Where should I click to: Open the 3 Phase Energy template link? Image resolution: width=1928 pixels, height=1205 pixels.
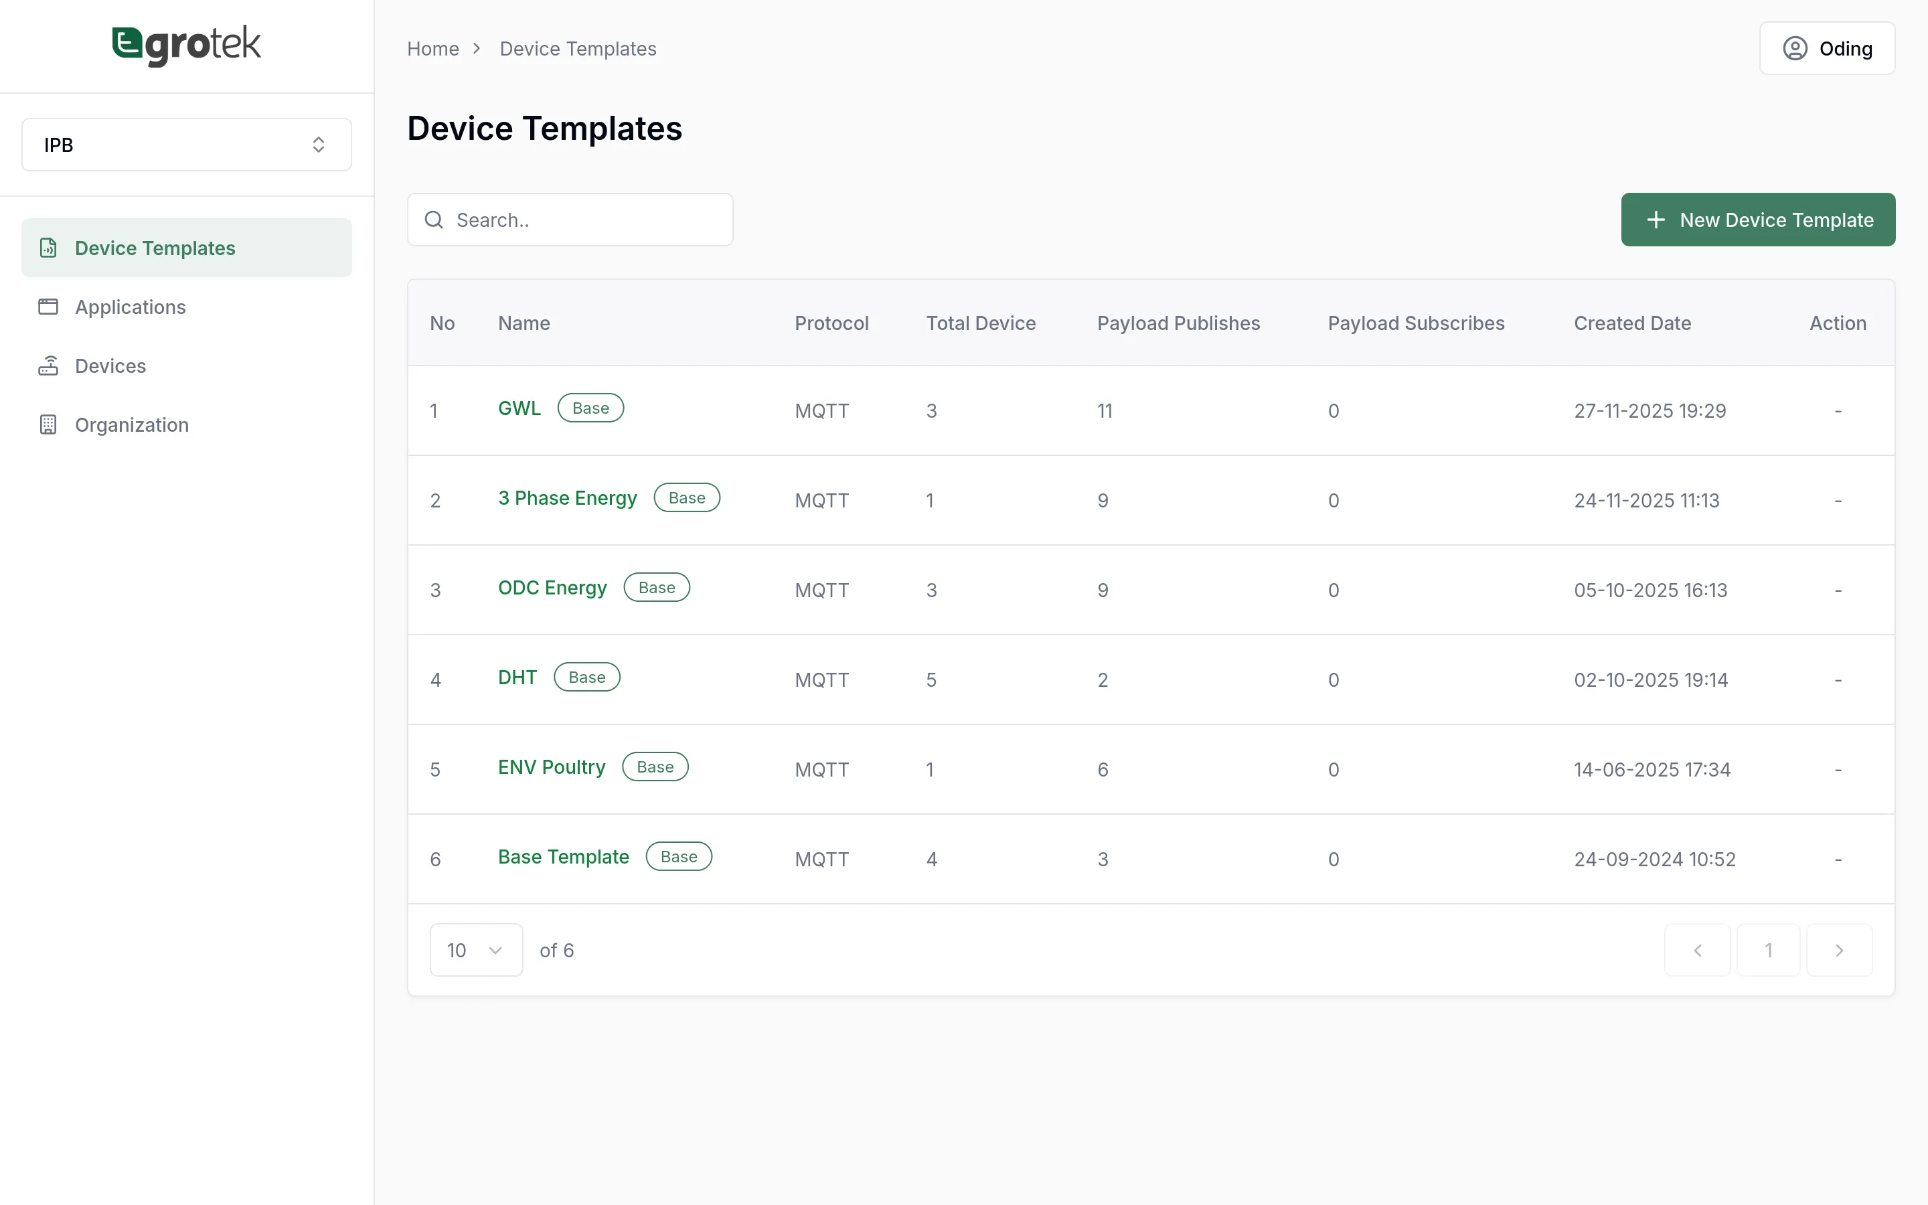coord(567,498)
